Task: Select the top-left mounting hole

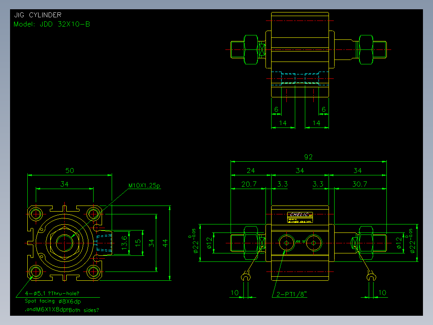Action: tap(36, 214)
